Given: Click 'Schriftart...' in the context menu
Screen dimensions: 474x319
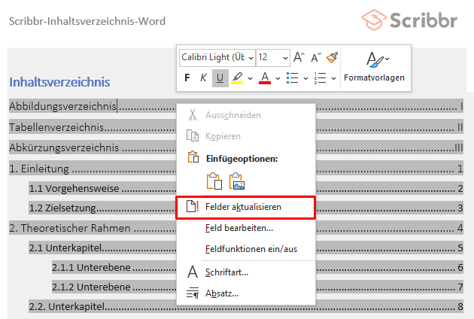Looking at the screenshot, I should 226,272.
